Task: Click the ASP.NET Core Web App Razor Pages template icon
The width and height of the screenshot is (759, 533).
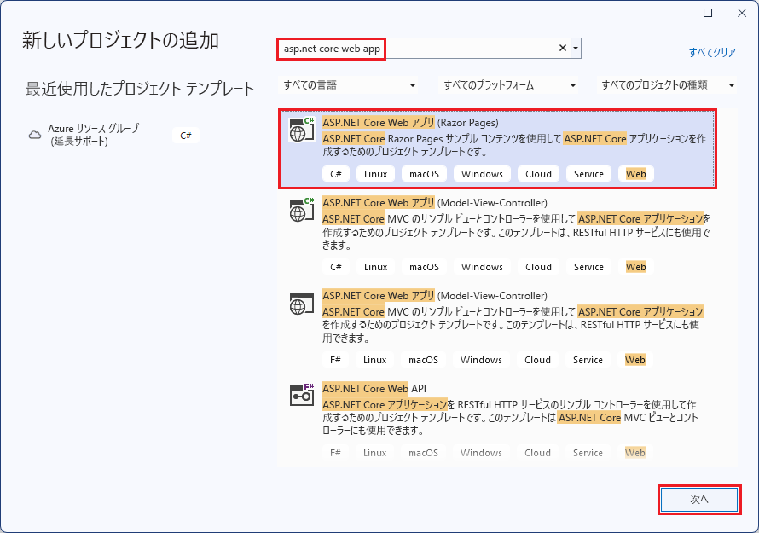Action: pyautogui.click(x=301, y=130)
